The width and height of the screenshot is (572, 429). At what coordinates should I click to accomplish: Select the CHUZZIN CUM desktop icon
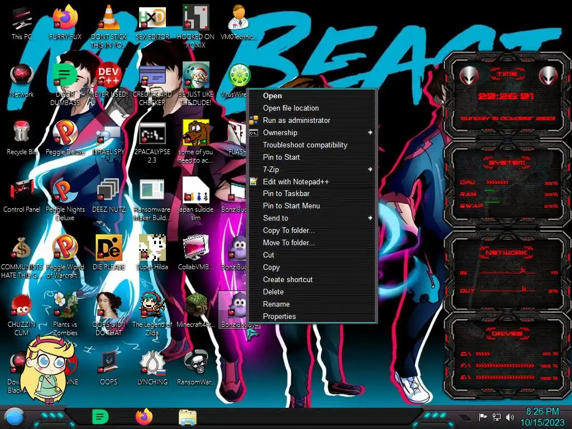click(22, 314)
